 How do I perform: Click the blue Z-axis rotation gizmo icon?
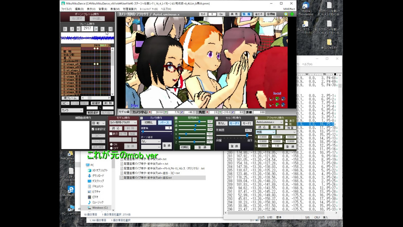[x=283, y=99]
